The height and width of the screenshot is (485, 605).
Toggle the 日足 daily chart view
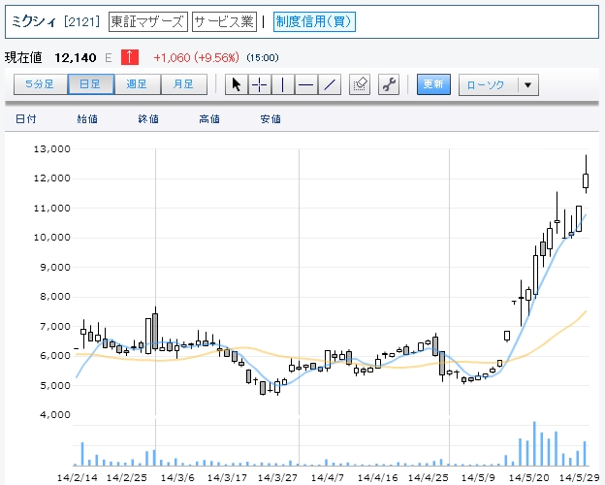tap(90, 84)
